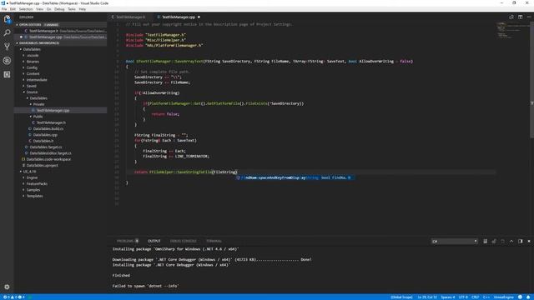534x300 pixels.
Task: Open the File menu
Action: (4, 9)
